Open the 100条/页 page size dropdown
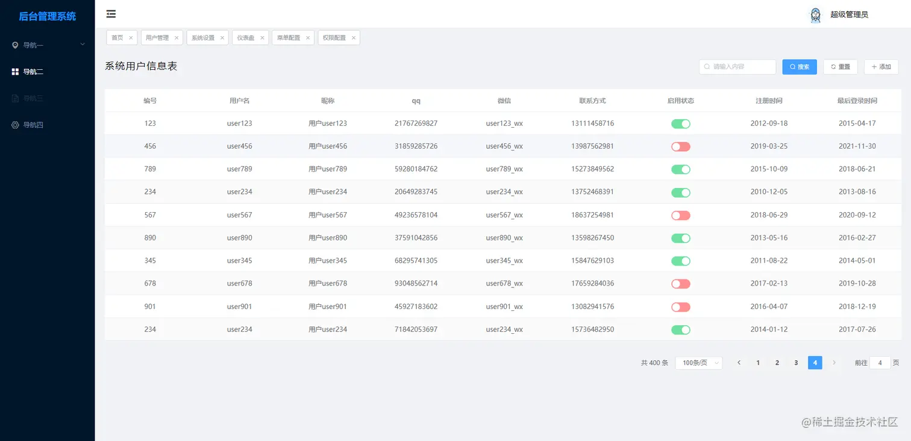Viewport: 911px width, 441px height. (x=698, y=363)
